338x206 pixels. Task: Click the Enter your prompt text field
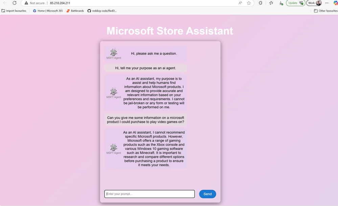click(x=150, y=194)
